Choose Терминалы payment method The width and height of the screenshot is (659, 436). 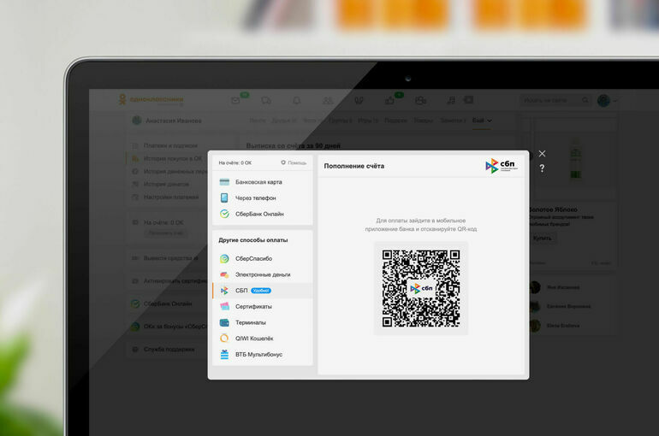tap(250, 322)
